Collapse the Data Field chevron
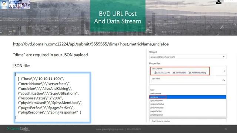The width and height of the screenshot is (237, 133). 224,81
